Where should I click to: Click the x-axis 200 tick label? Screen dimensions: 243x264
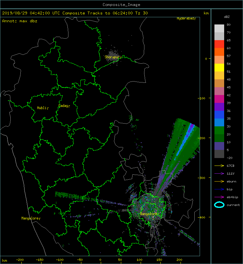pos(179,260)
